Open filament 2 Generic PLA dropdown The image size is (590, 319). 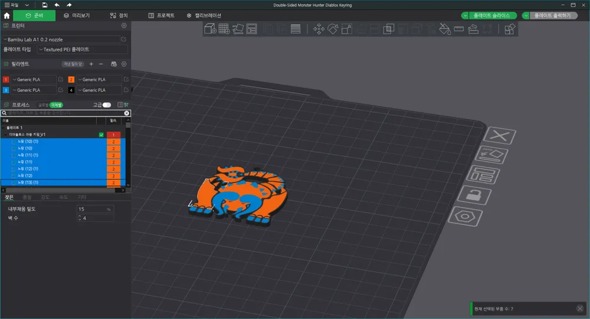pos(99,79)
